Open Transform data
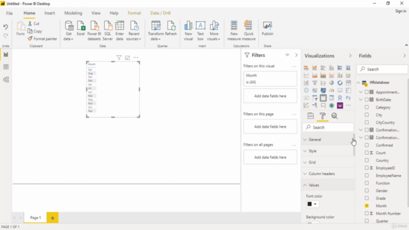This screenshot has height=230, width=409. point(156,31)
